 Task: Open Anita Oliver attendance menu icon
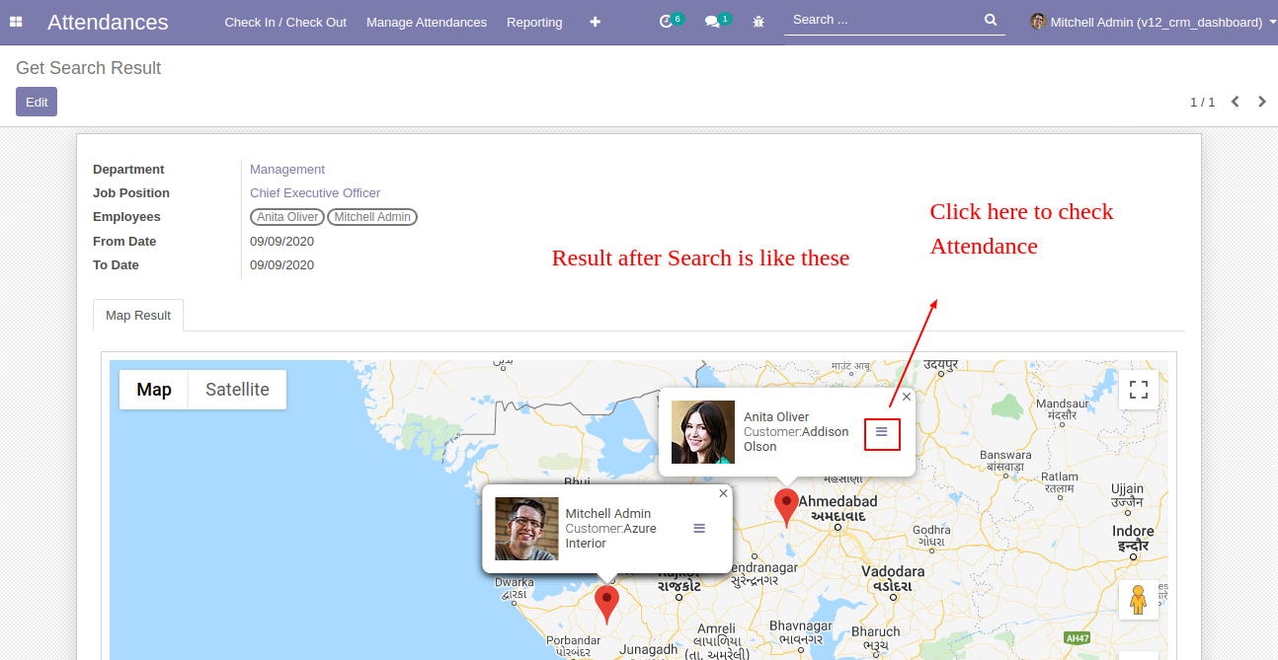(882, 432)
